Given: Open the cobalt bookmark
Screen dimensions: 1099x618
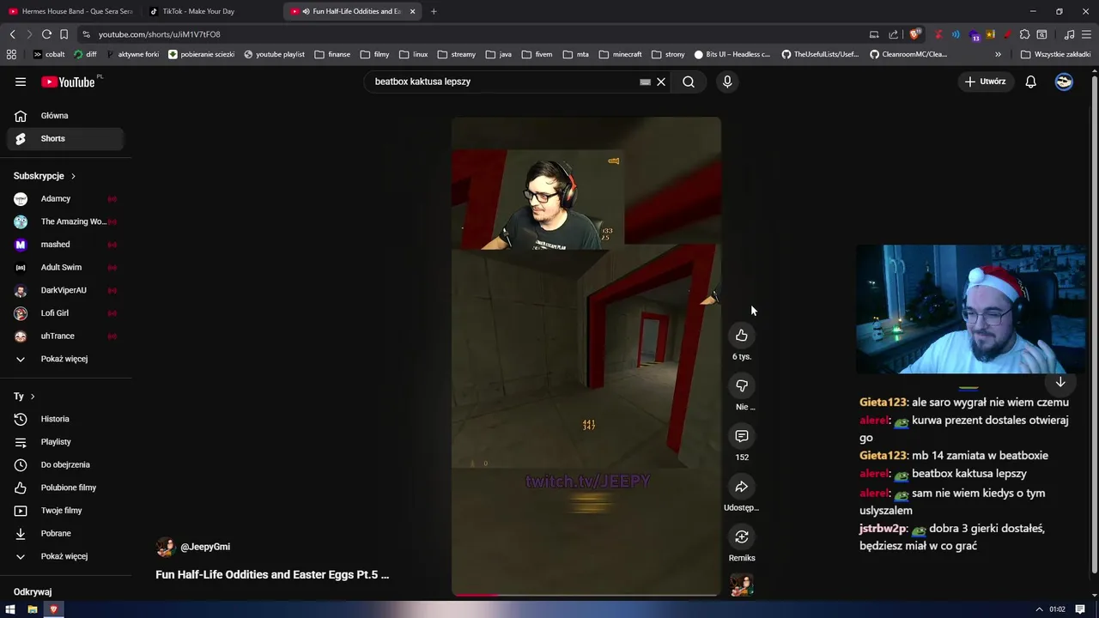Looking at the screenshot, I should 48,54.
